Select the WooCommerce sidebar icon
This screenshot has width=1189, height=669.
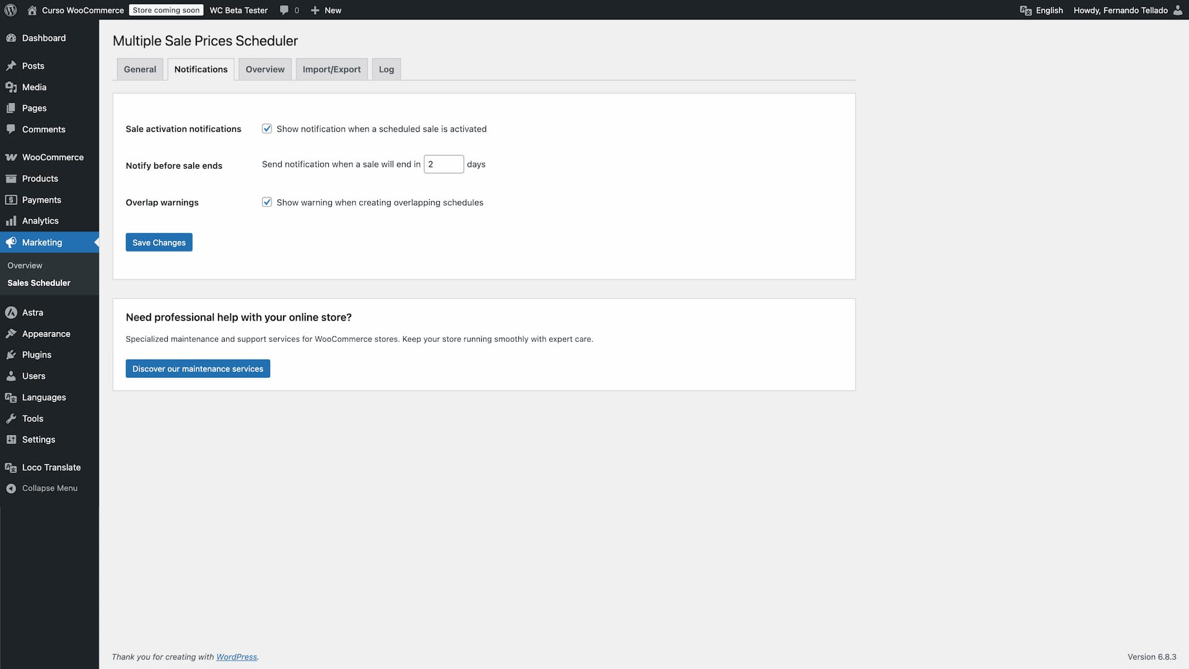pos(11,157)
